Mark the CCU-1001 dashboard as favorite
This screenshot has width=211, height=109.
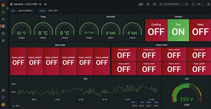(40, 4)
